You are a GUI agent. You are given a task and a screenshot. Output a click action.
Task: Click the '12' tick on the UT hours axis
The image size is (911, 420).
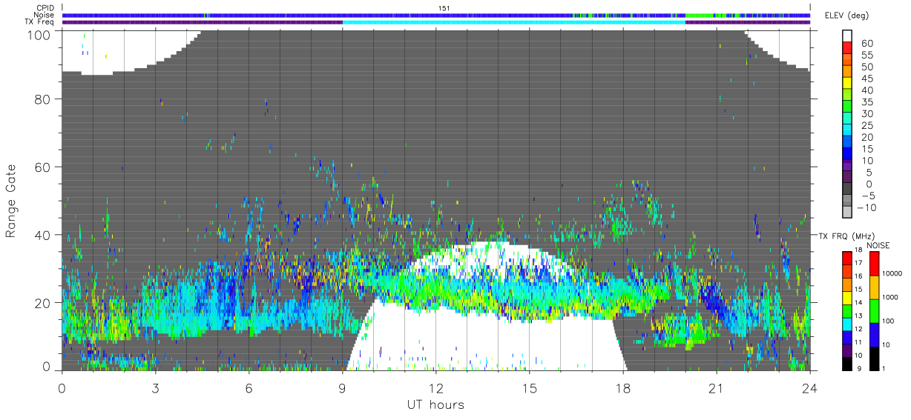click(436, 388)
